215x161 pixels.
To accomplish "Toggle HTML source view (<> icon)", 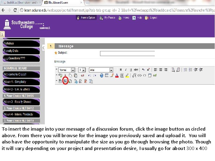I will 145,75.
